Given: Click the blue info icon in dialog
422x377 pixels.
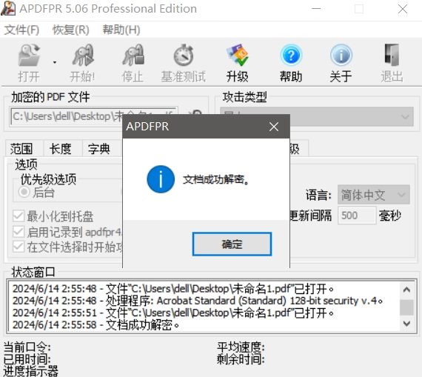Looking at the screenshot, I should point(161,179).
